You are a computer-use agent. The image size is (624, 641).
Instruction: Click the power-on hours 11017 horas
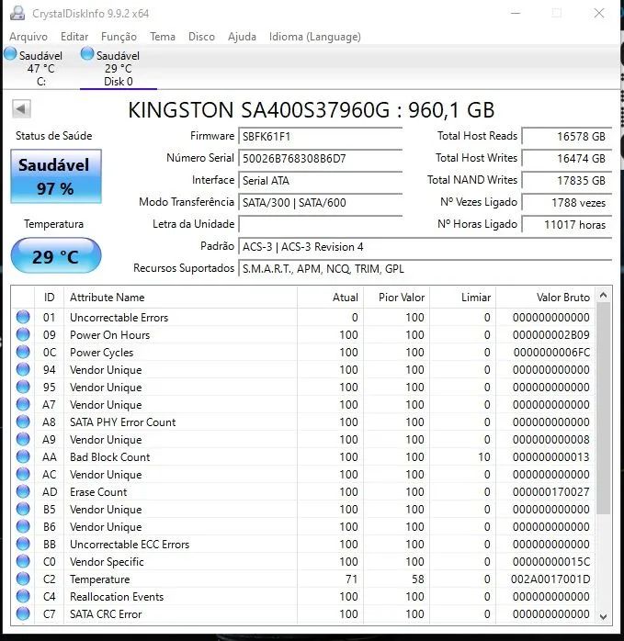tap(567, 225)
